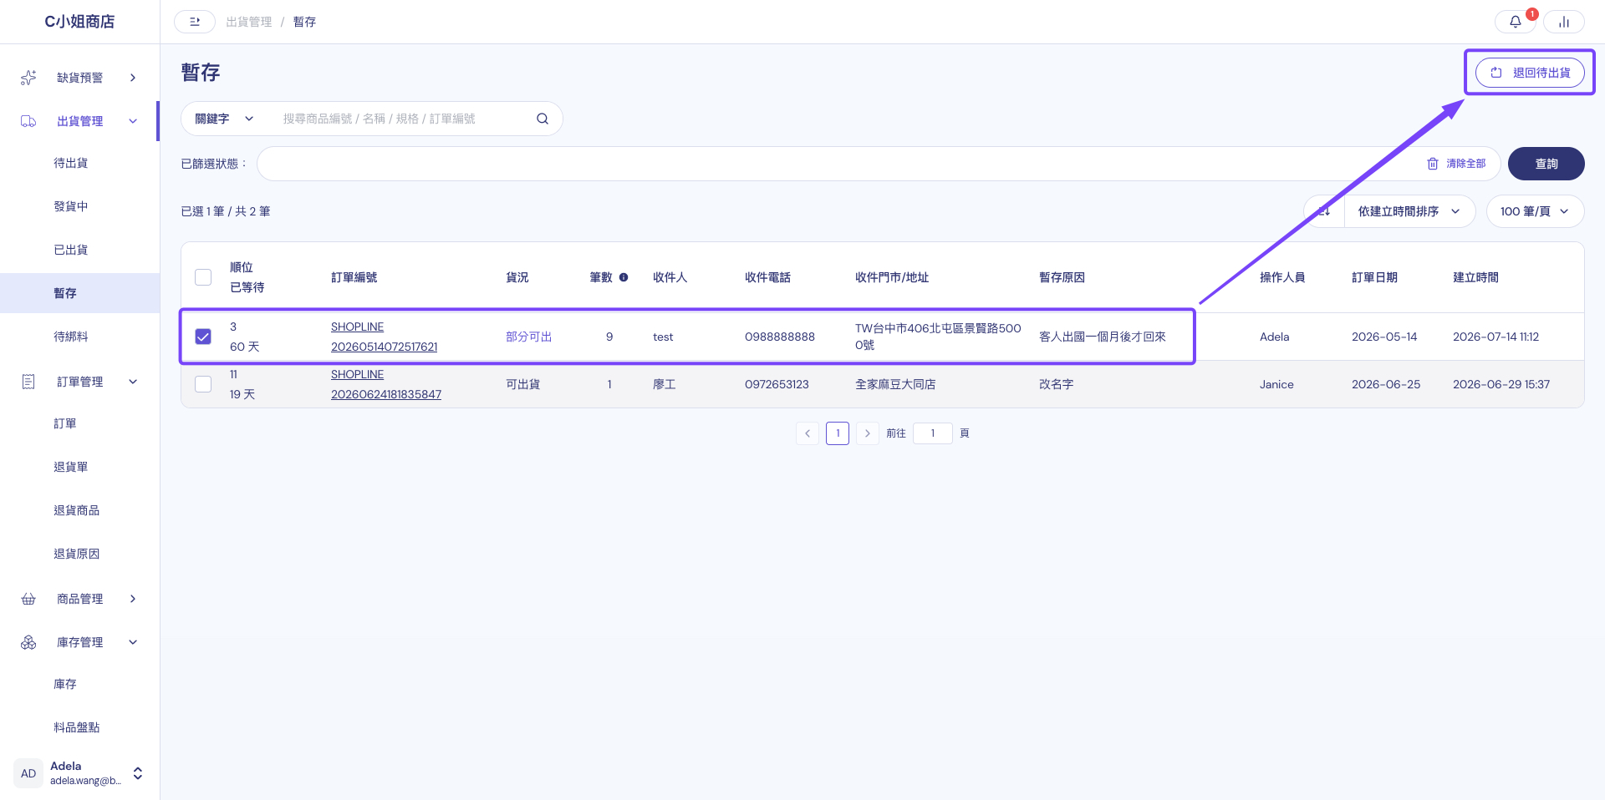Go to next page arrow
1605x800 pixels.
pos(868,433)
